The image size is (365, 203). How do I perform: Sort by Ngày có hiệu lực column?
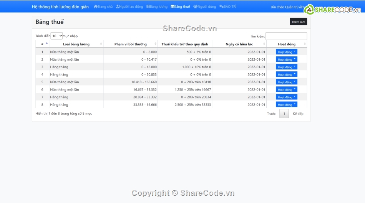(x=239, y=44)
